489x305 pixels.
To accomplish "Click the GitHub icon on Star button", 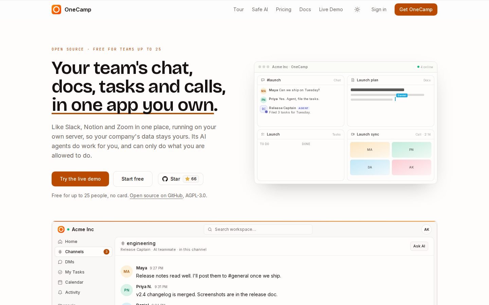I will click(x=165, y=179).
